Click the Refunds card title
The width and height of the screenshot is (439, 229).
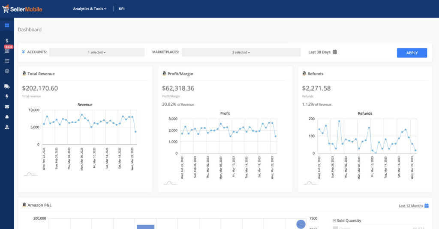point(315,74)
